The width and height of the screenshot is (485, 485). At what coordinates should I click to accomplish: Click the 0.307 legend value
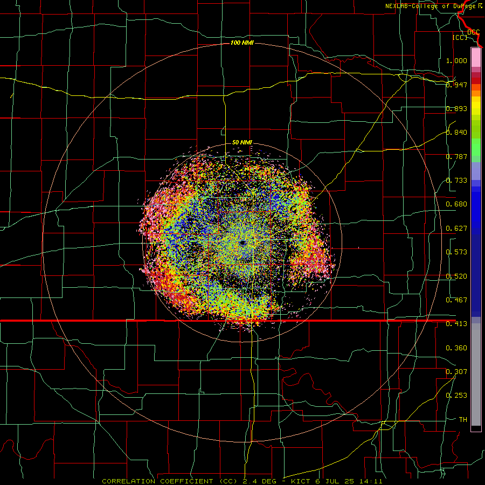coord(456,372)
